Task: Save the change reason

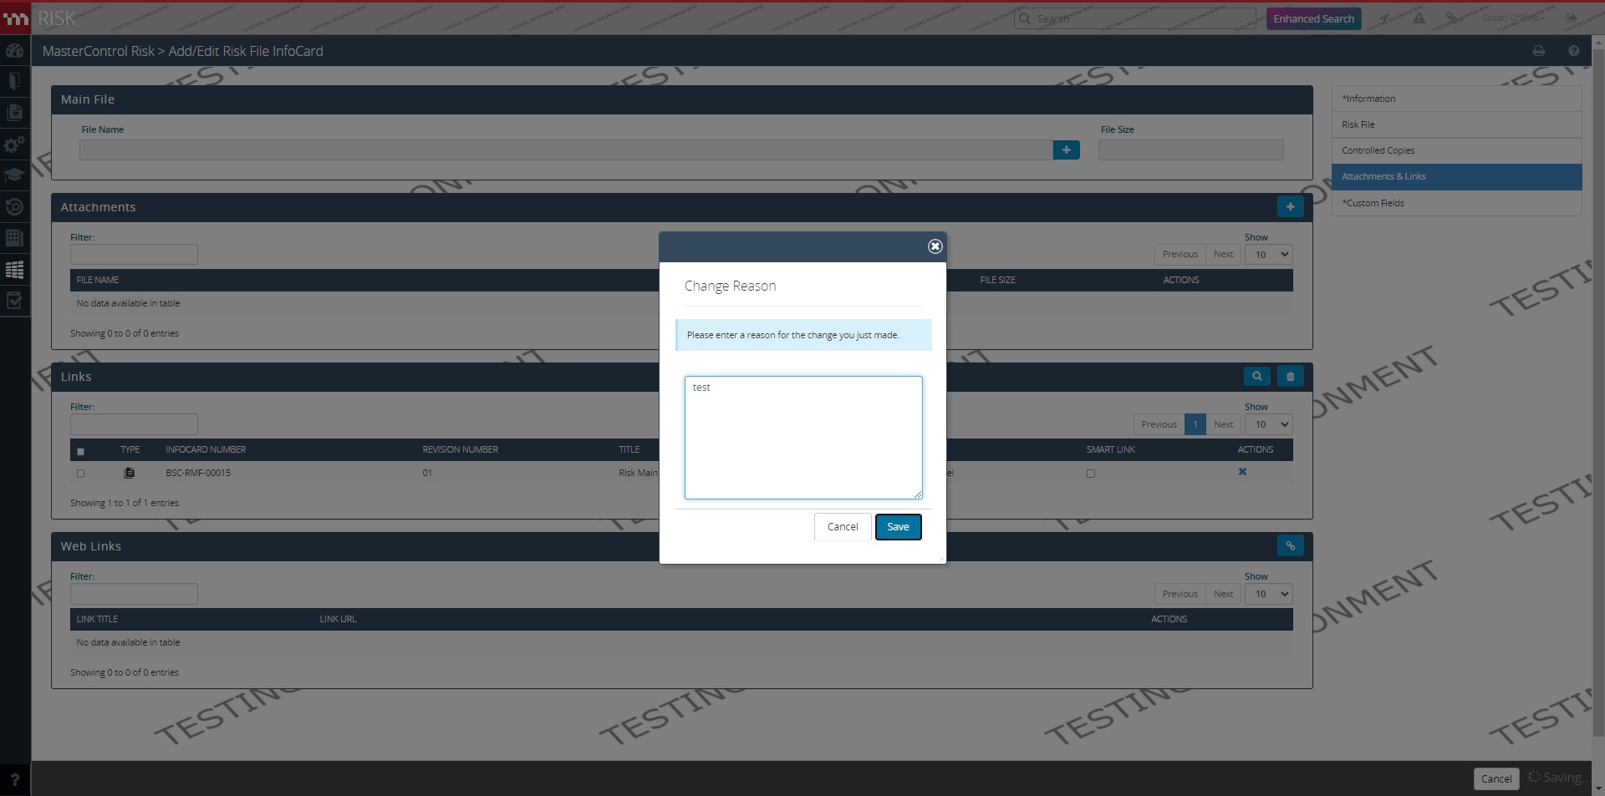Action: click(x=898, y=526)
